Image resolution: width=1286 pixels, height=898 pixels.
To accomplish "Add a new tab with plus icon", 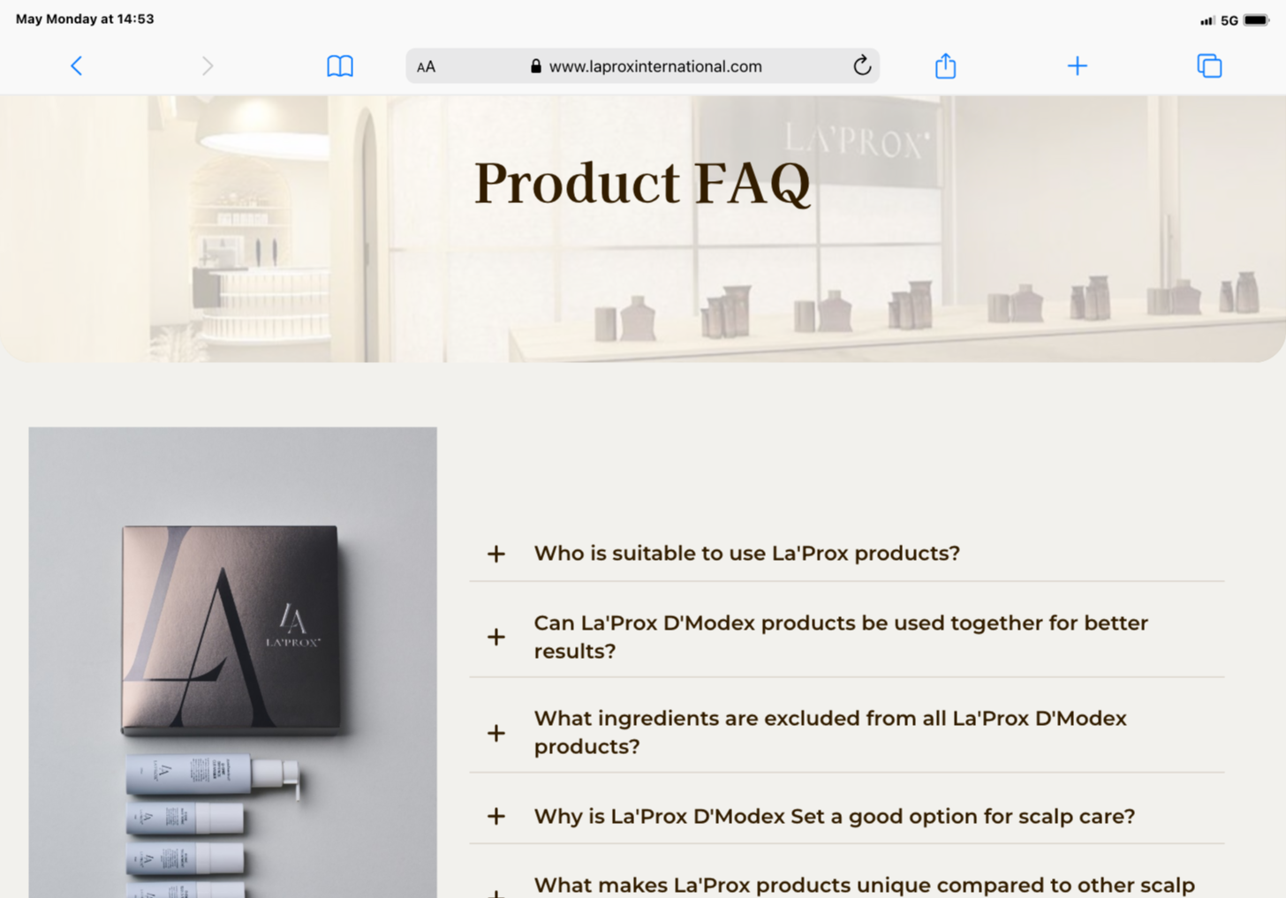I will coord(1077,66).
